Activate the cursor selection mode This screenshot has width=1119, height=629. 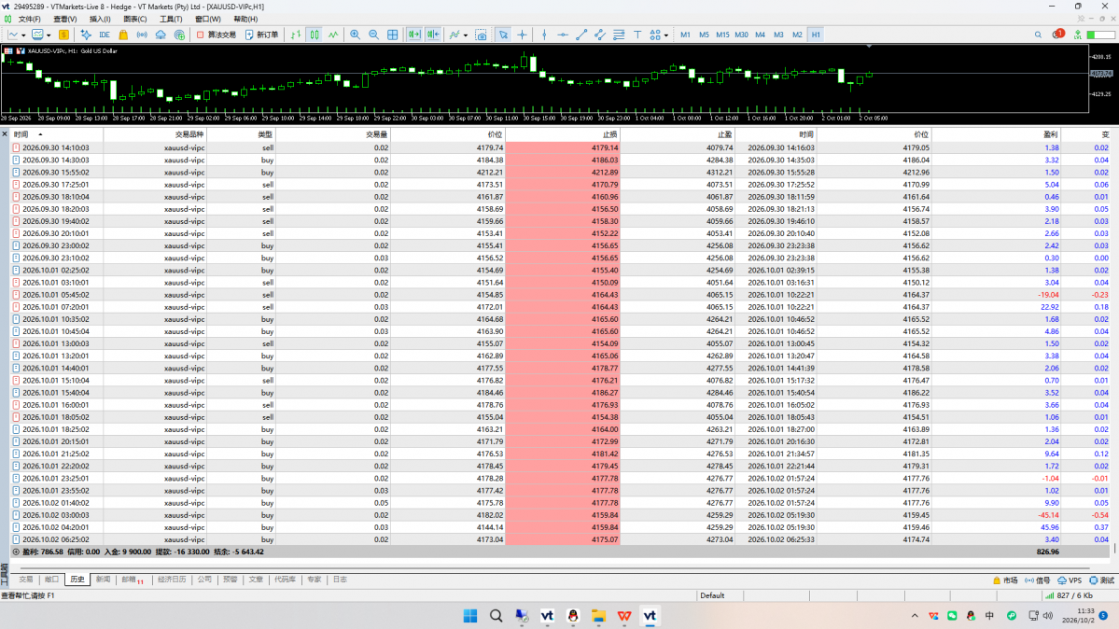point(503,35)
